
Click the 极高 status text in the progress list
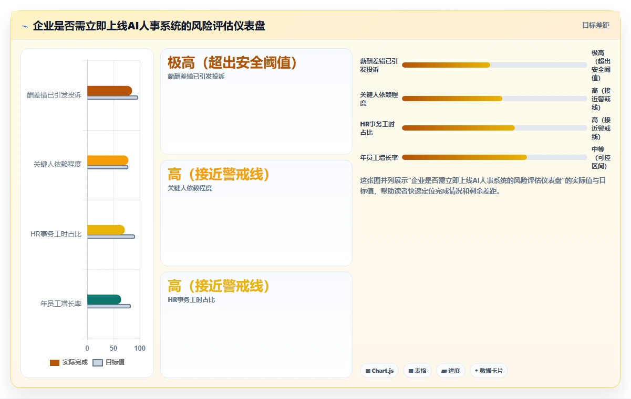click(601, 66)
